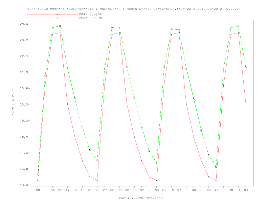Click the x-axis tick label 45
268x207 pixels.
tap(149, 190)
